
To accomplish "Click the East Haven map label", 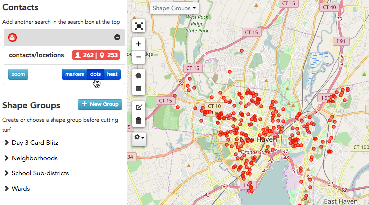I will point(341,201).
